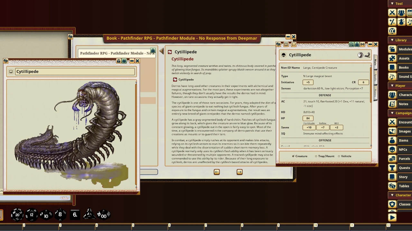Go to next book page arrow
412x231 pixels.
click(239, 172)
